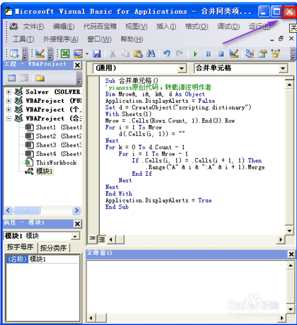Toggle Full Module View button at code window bottom

pyautogui.click(x=102, y=239)
